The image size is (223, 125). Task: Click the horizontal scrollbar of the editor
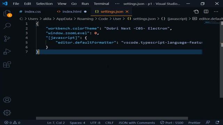pyautogui.click(x=112, y=118)
